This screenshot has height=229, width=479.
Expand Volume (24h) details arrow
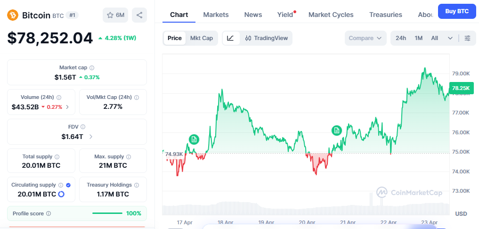(x=67, y=107)
